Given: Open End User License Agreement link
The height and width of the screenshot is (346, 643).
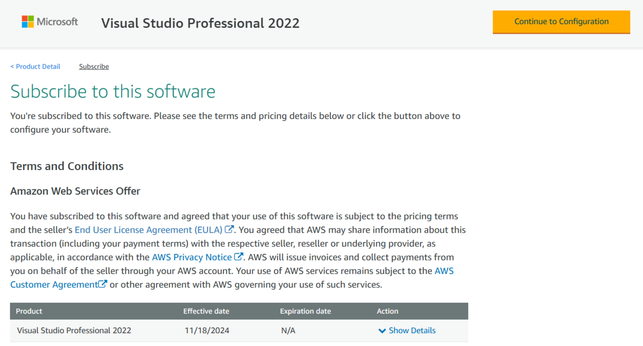Looking at the screenshot, I should pos(148,230).
